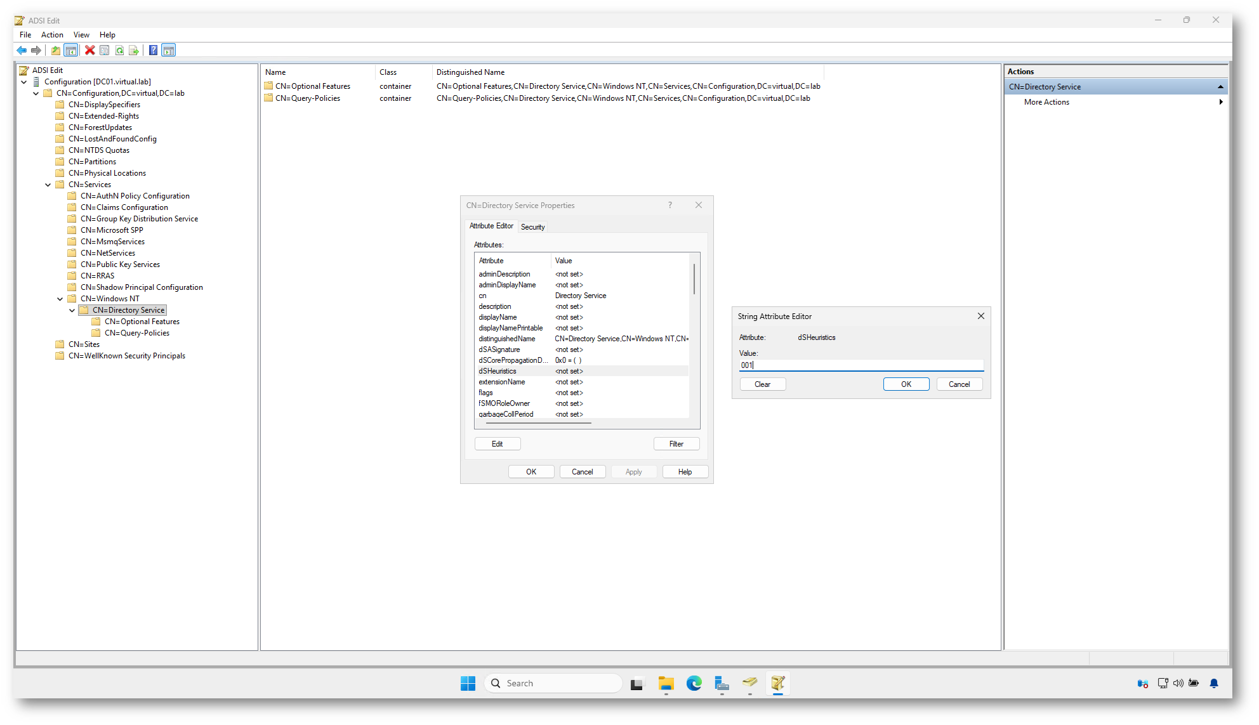
Task: Open the File menu
Action: 25,35
